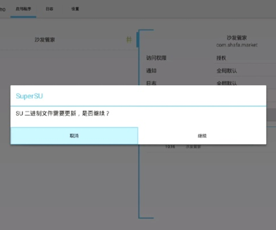
Task: Click the SU 二进制文件需要更新 message
Action: [63, 113]
